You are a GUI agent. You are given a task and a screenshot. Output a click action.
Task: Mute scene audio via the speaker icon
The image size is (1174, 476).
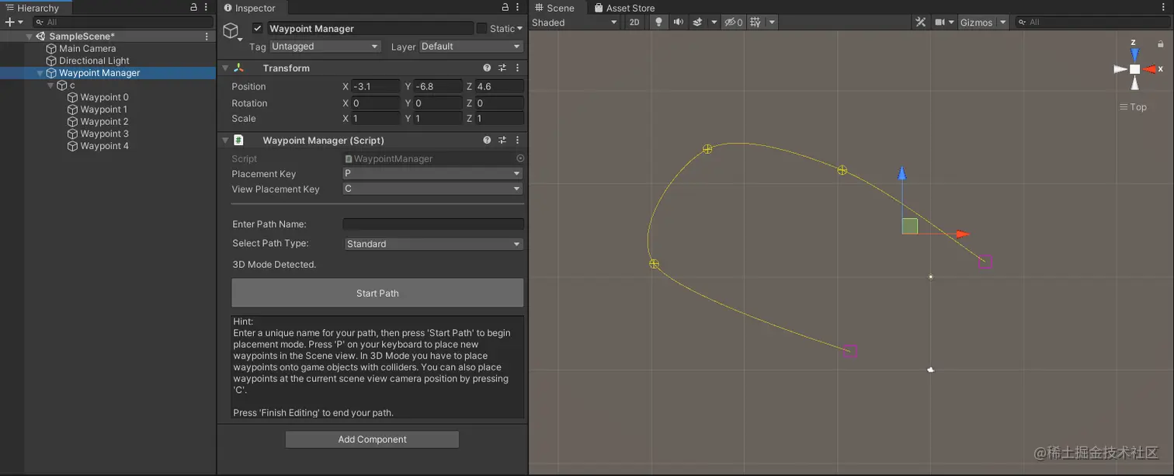pos(677,22)
